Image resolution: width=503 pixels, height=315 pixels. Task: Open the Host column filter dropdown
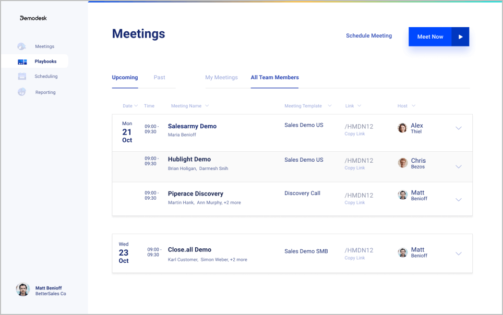413,106
